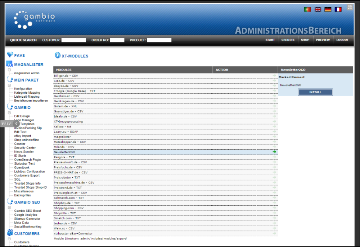Switch language with the UK flag
Viewport: 360px width, 247px height.
tap(318, 9)
